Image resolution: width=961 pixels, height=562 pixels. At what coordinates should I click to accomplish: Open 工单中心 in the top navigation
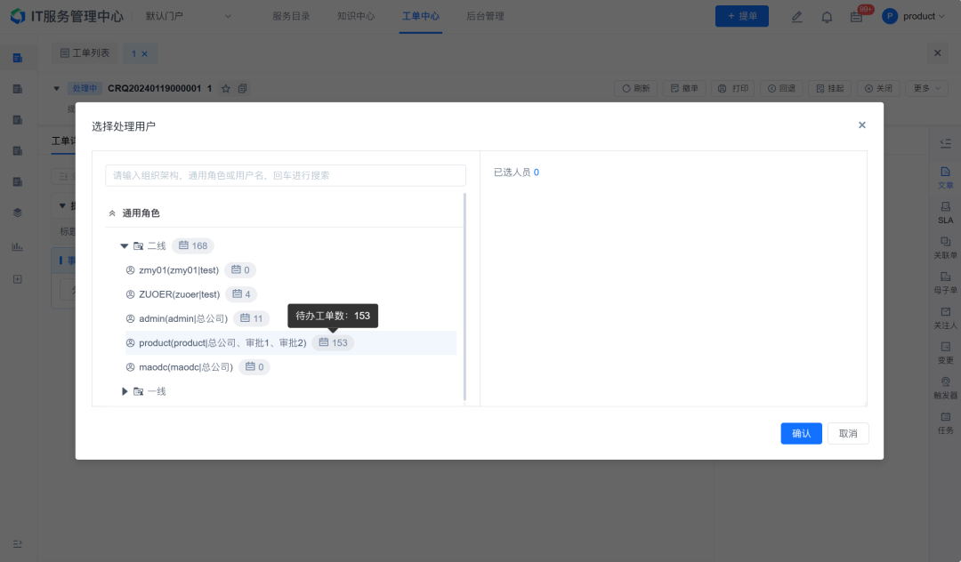420,16
